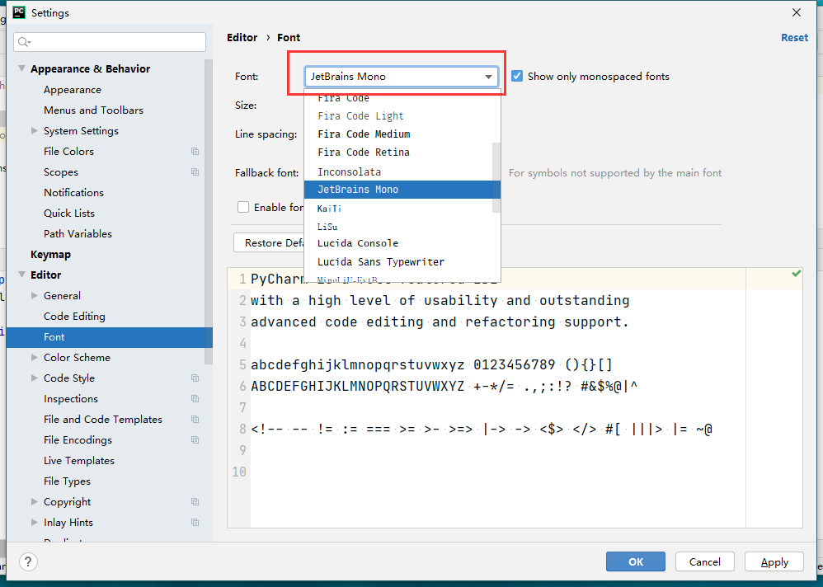Open Code Editing settings
Image resolution: width=823 pixels, height=587 pixels.
[74, 317]
